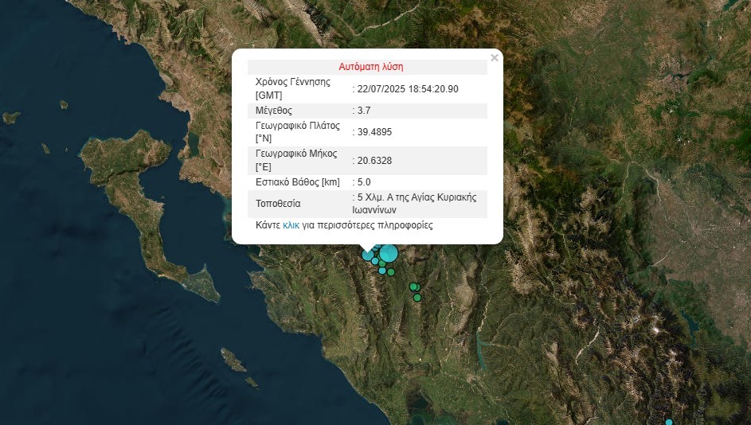Screen dimensions: 751x425
Task: Select the largest cyan earthquake marker
Action: 388,254
